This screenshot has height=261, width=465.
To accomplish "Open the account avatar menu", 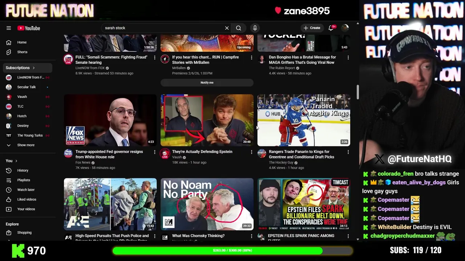I will 345,28.
